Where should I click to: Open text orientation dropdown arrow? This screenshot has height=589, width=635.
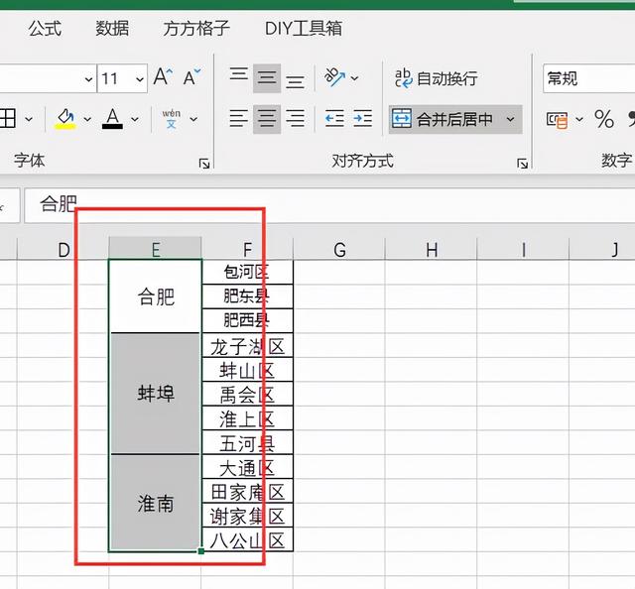[x=355, y=77]
